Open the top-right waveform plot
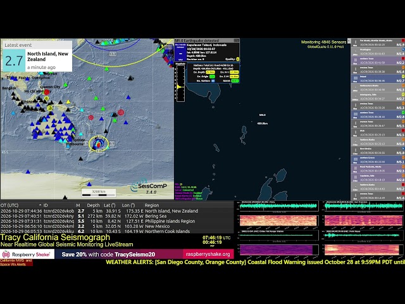The width and height of the screenshot is (405, 304). coord(363,206)
